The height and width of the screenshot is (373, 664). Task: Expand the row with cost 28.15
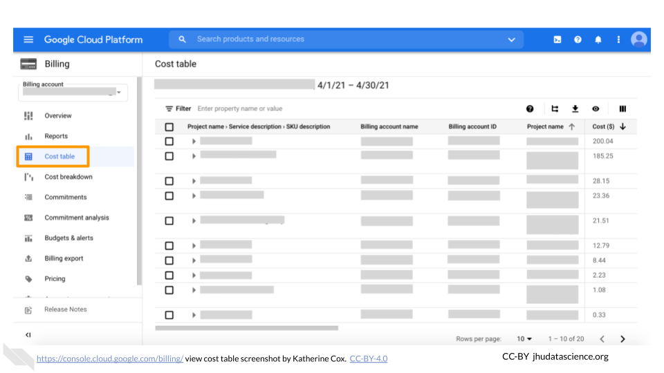[x=194, y=181]
